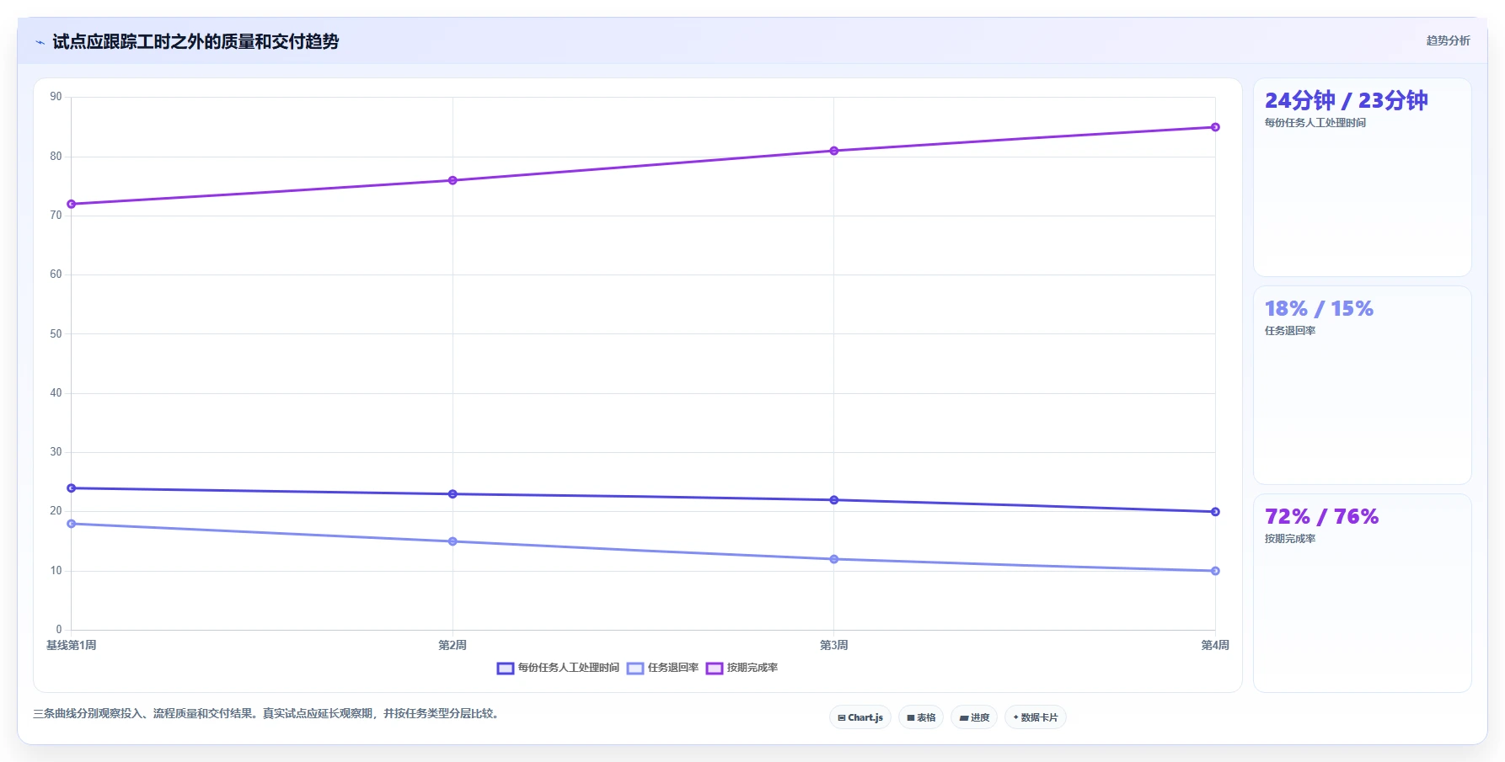Toggle the 每份任务人工处理时间 legend series

(558, 668)
